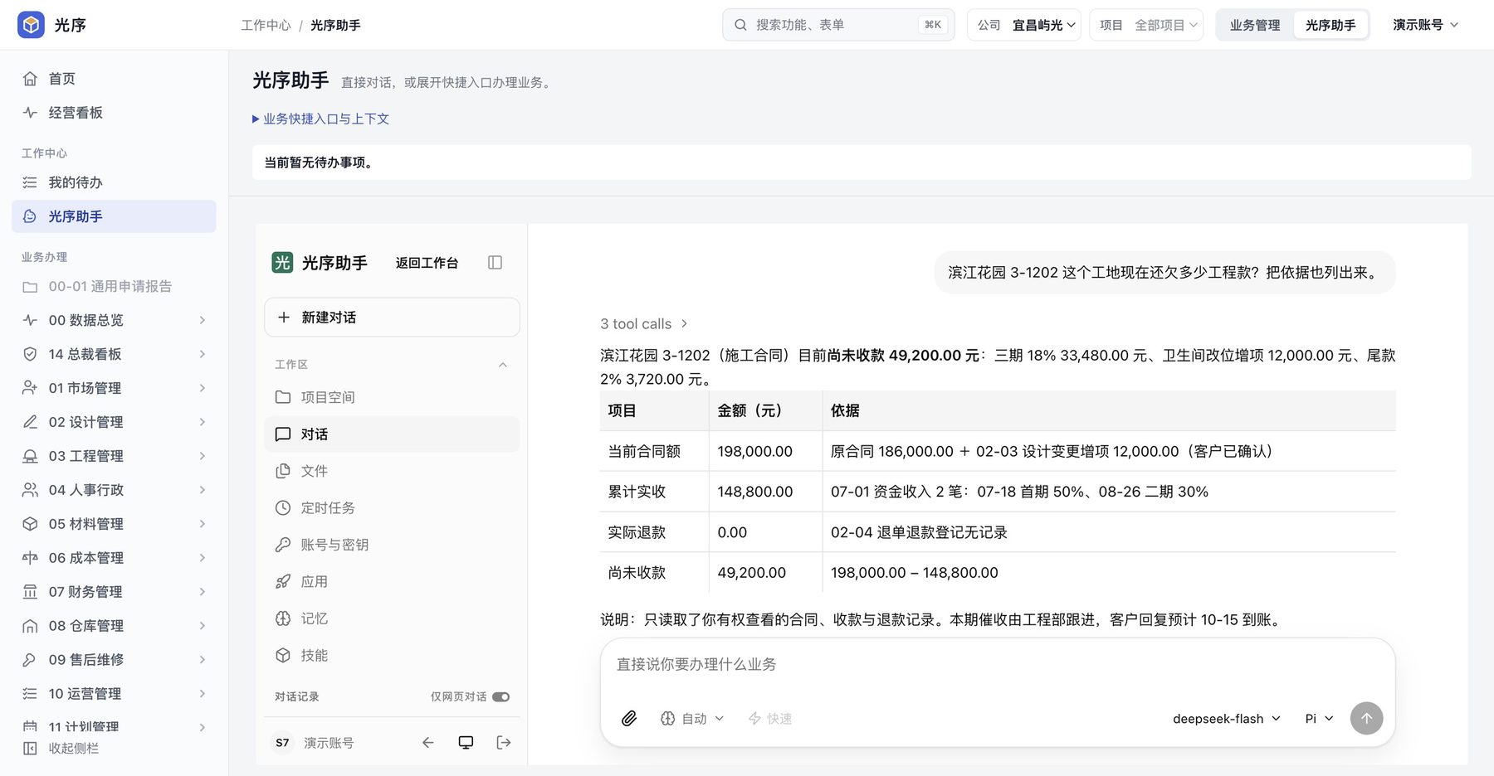1494x776 pixels.
Task: Click 工作中心 breadcrumb link
Action: (266, 25)
